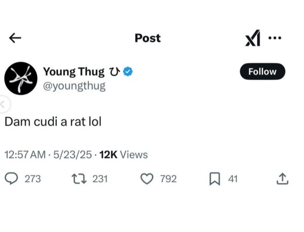The image size is (304, 232).
Task: Click the 12K Views count
Action: click(123, 154)
